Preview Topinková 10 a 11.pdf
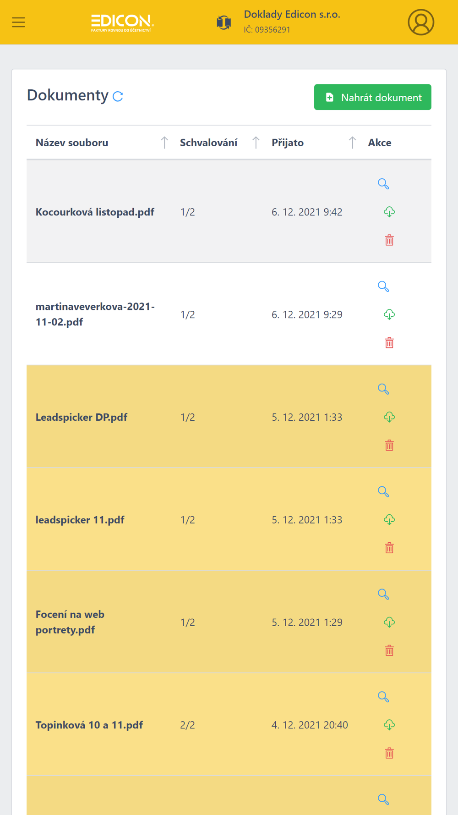This screenshot has width=458, height=815. point(383,697)
